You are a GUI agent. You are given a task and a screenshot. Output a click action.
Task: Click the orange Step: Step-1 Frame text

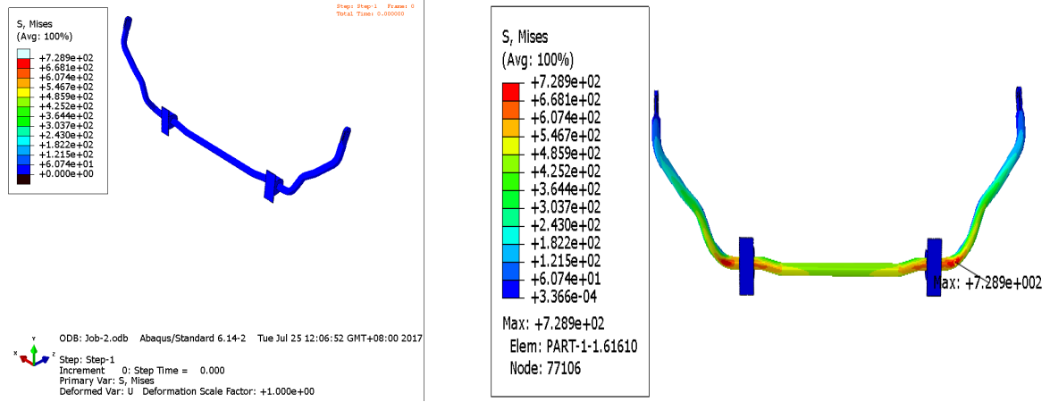click(x=374, y=6)
